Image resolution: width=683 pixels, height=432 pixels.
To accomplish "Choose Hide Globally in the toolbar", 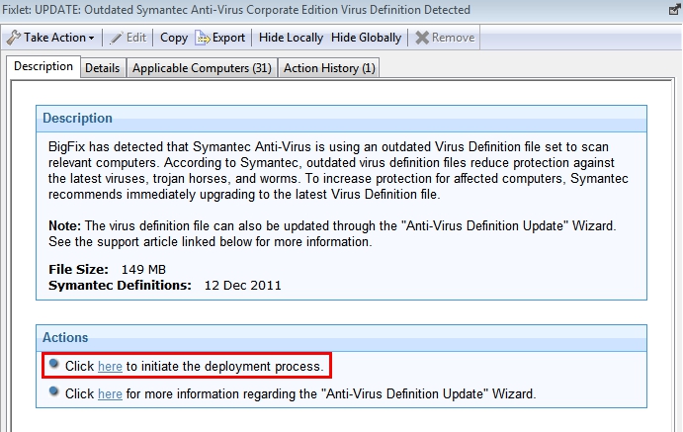I will tap(366, 38).
